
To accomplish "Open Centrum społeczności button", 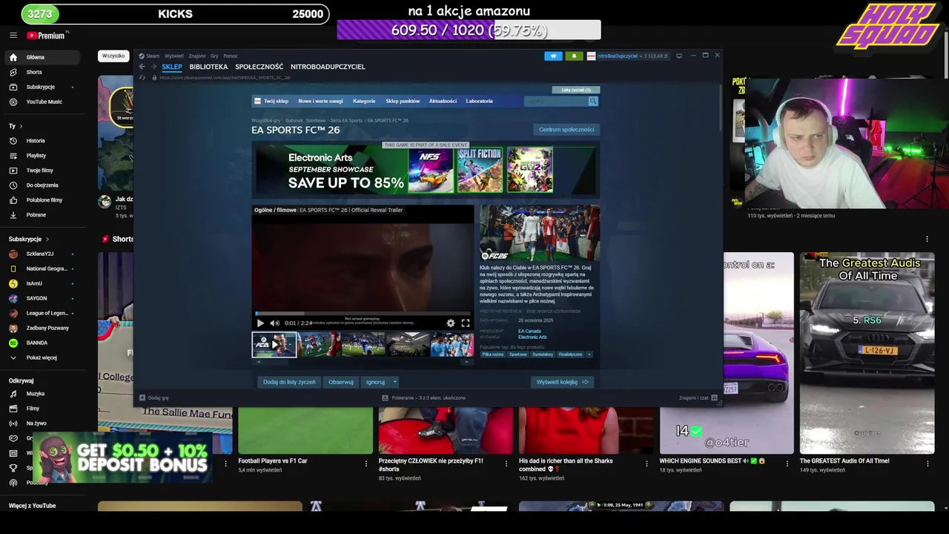I will coord(566,129).
